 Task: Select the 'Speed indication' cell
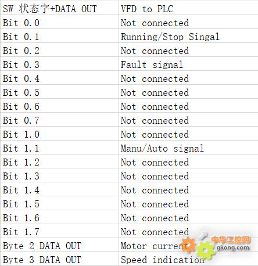pos(188,259)
